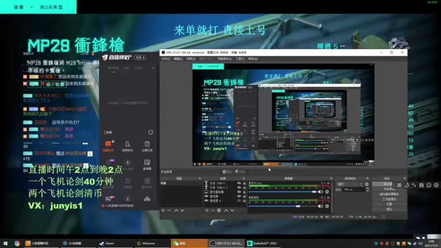This screenshot has height=248, width=441.
Task: Remove the selected scene in scenes panel
Action: [x=169, y=211]
